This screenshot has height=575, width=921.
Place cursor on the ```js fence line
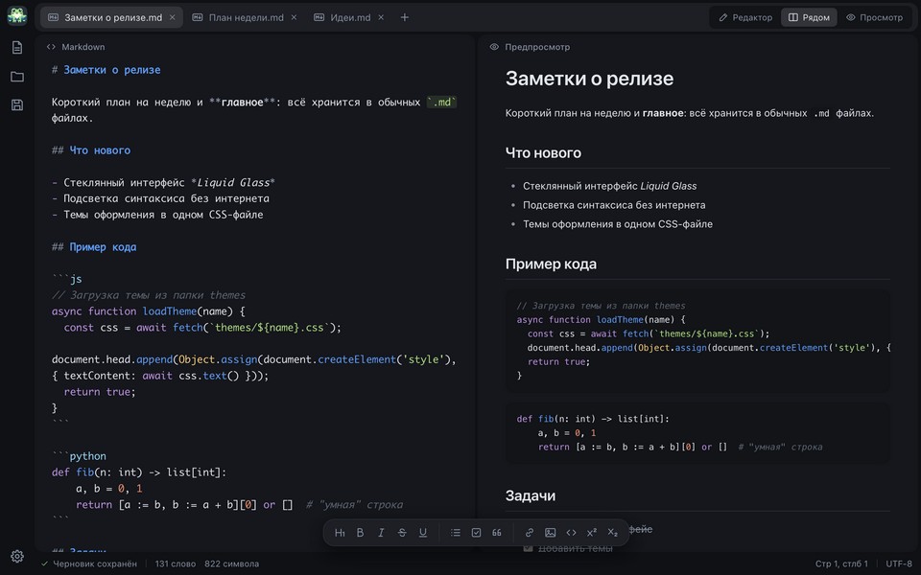click(67, 279)
